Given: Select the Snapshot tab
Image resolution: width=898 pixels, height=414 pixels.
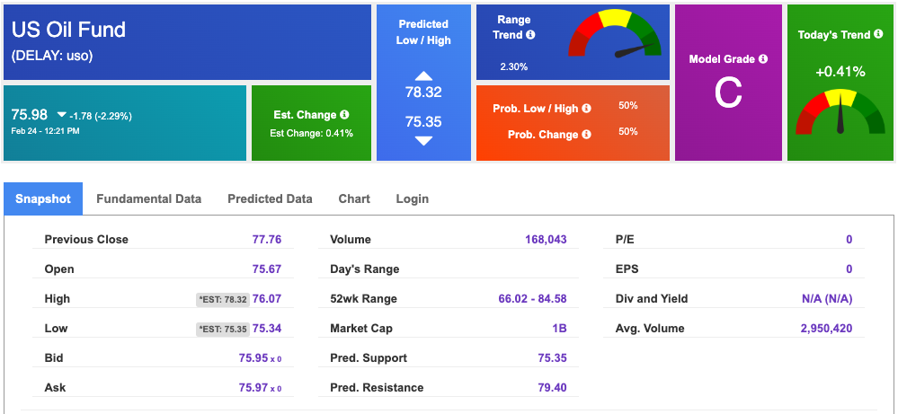Looking at the screenshot, I should click(43, 199).
